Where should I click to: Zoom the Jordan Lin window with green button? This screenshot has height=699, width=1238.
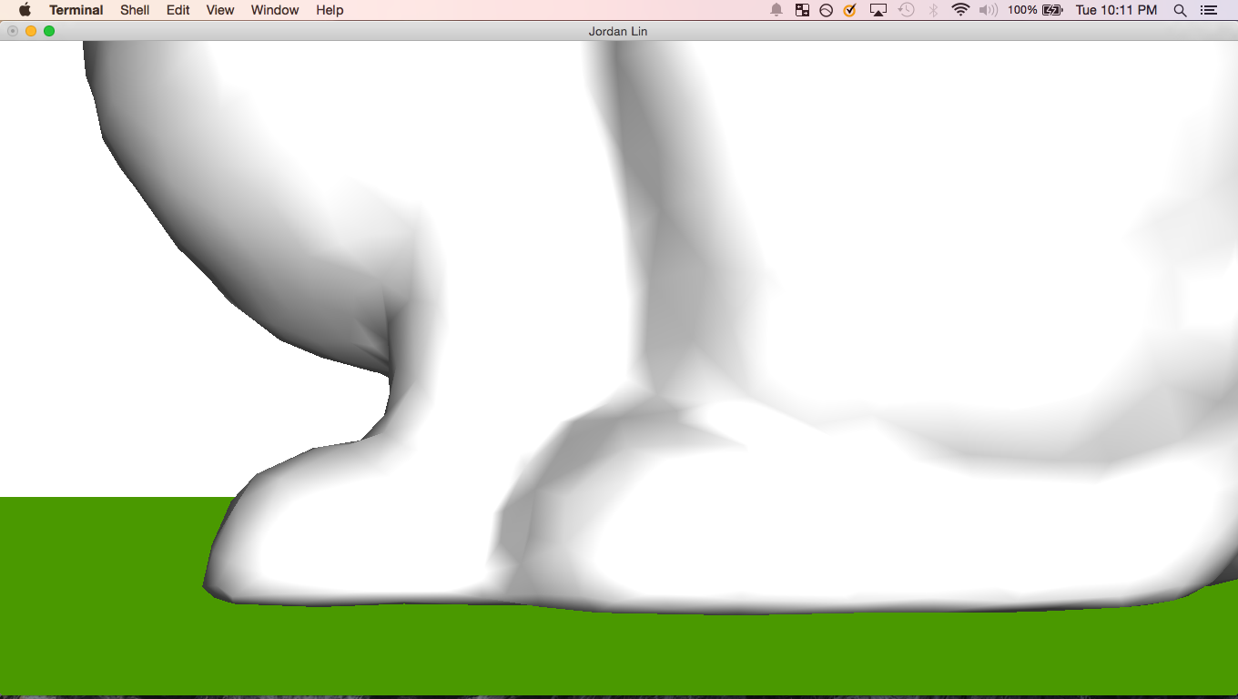(49, 31)
